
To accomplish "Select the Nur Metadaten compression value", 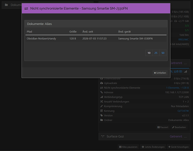I will pyautogui.click(x=180, y=106).
